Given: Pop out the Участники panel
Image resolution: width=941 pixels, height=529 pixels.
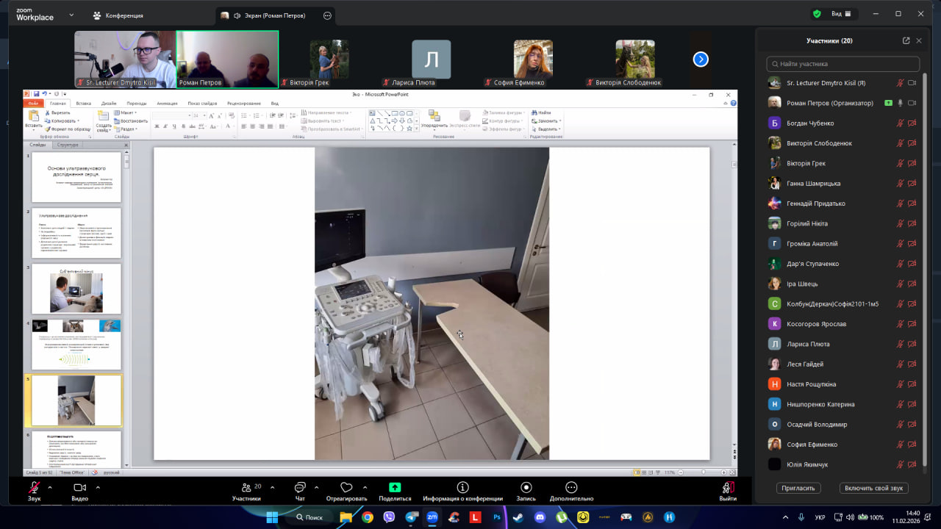Looking at the screenshot, I should (906, 41).
